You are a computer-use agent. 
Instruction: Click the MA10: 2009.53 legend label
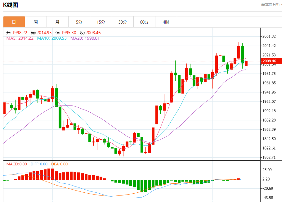click(52, 38)
